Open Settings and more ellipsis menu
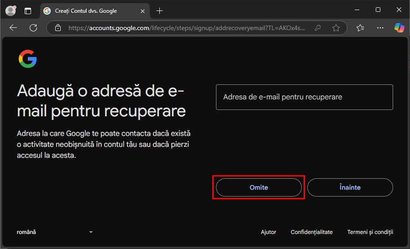Image resolution: width=410 pixels, height=249 pixels. (x=380, y=28)
